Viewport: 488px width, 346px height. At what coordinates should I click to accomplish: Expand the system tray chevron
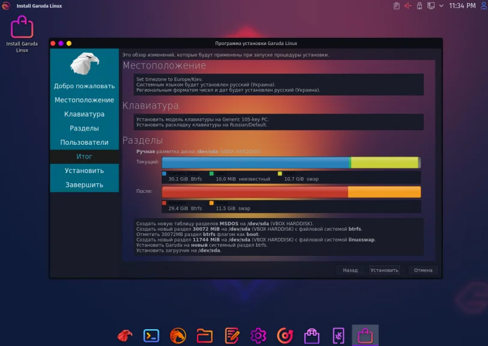441,5
